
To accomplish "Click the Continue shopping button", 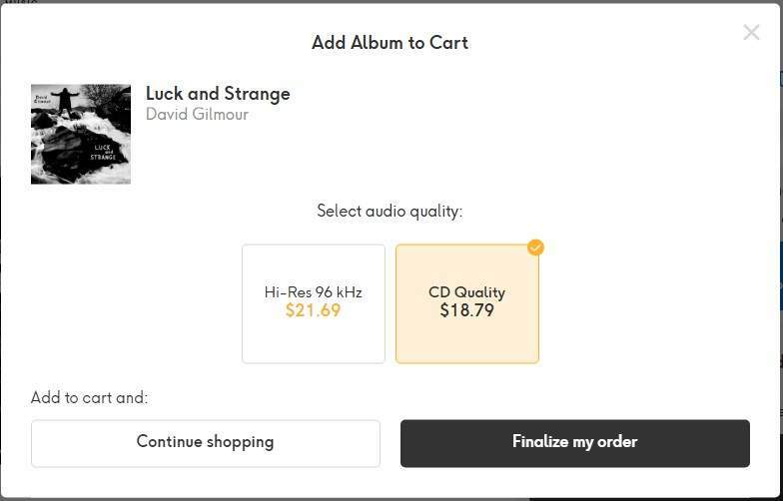I will click(x=206, y=443).
